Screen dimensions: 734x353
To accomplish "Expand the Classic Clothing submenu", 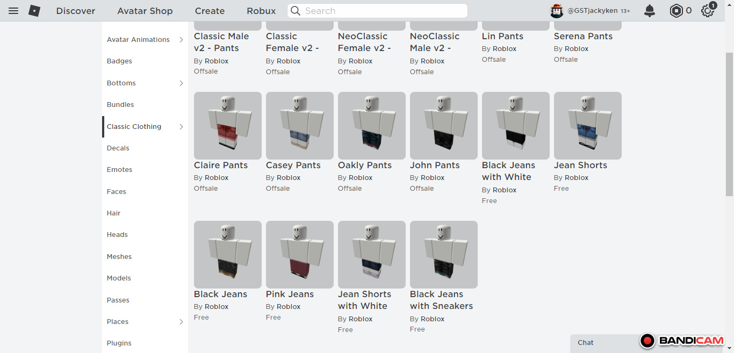I will pyautogui.click(x=181, y=127).
